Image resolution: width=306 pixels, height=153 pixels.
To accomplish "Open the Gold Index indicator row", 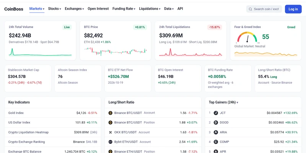I will pos(53,113).
